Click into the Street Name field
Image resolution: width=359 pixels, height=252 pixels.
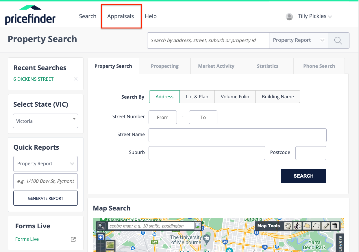237,135
